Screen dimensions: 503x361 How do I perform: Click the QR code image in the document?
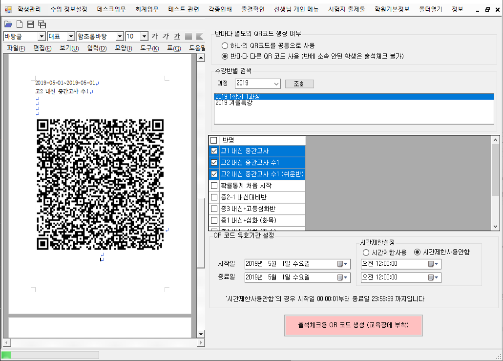pyautogui.click(x=100, y=185)
